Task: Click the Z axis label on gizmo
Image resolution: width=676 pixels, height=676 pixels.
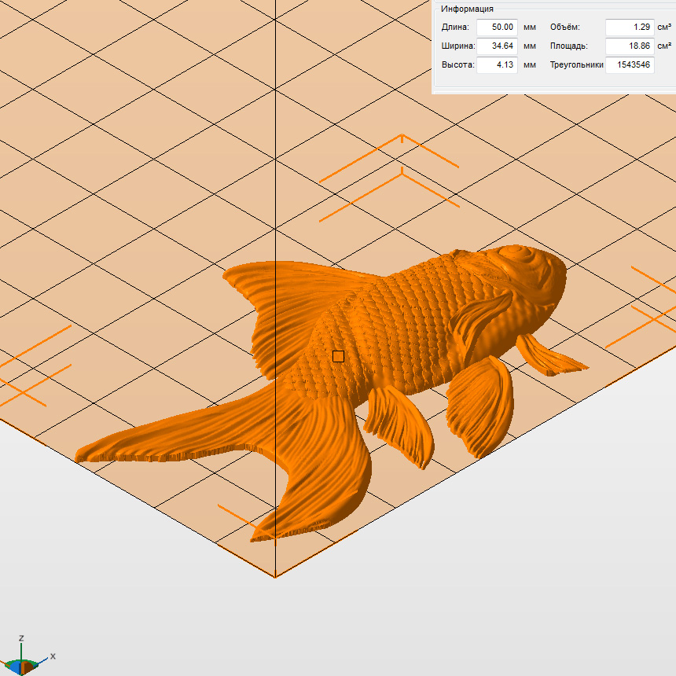Action: [x=23, y=638]
